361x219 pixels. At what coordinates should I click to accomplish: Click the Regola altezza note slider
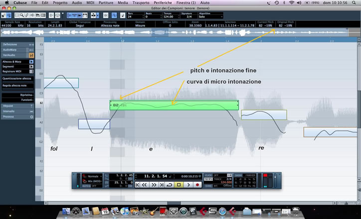tap(18, 89)
